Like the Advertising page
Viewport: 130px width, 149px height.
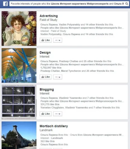(x=46, y=40)
